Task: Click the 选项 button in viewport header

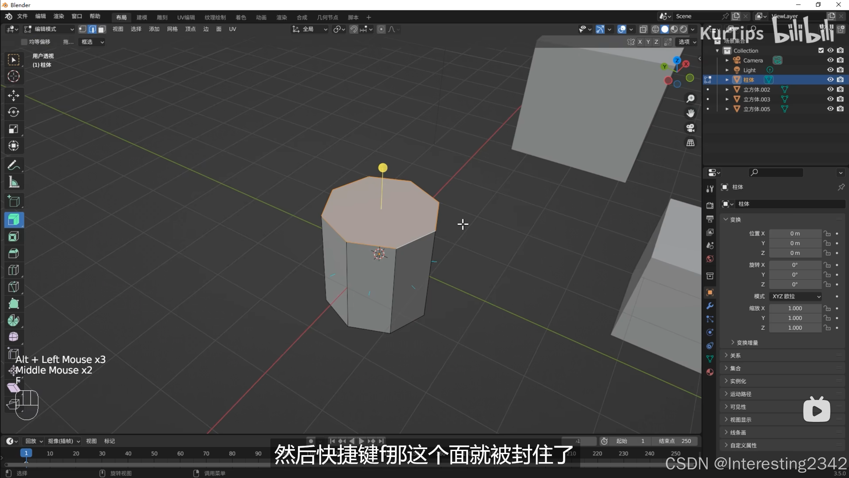Action: click(x=686, y=42)
